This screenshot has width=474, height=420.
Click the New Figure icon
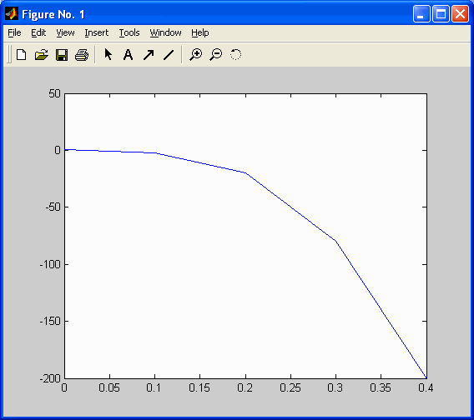[21, 55]
